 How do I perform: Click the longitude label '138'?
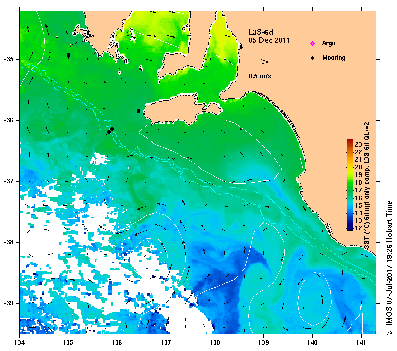click(x=215, y=343)
